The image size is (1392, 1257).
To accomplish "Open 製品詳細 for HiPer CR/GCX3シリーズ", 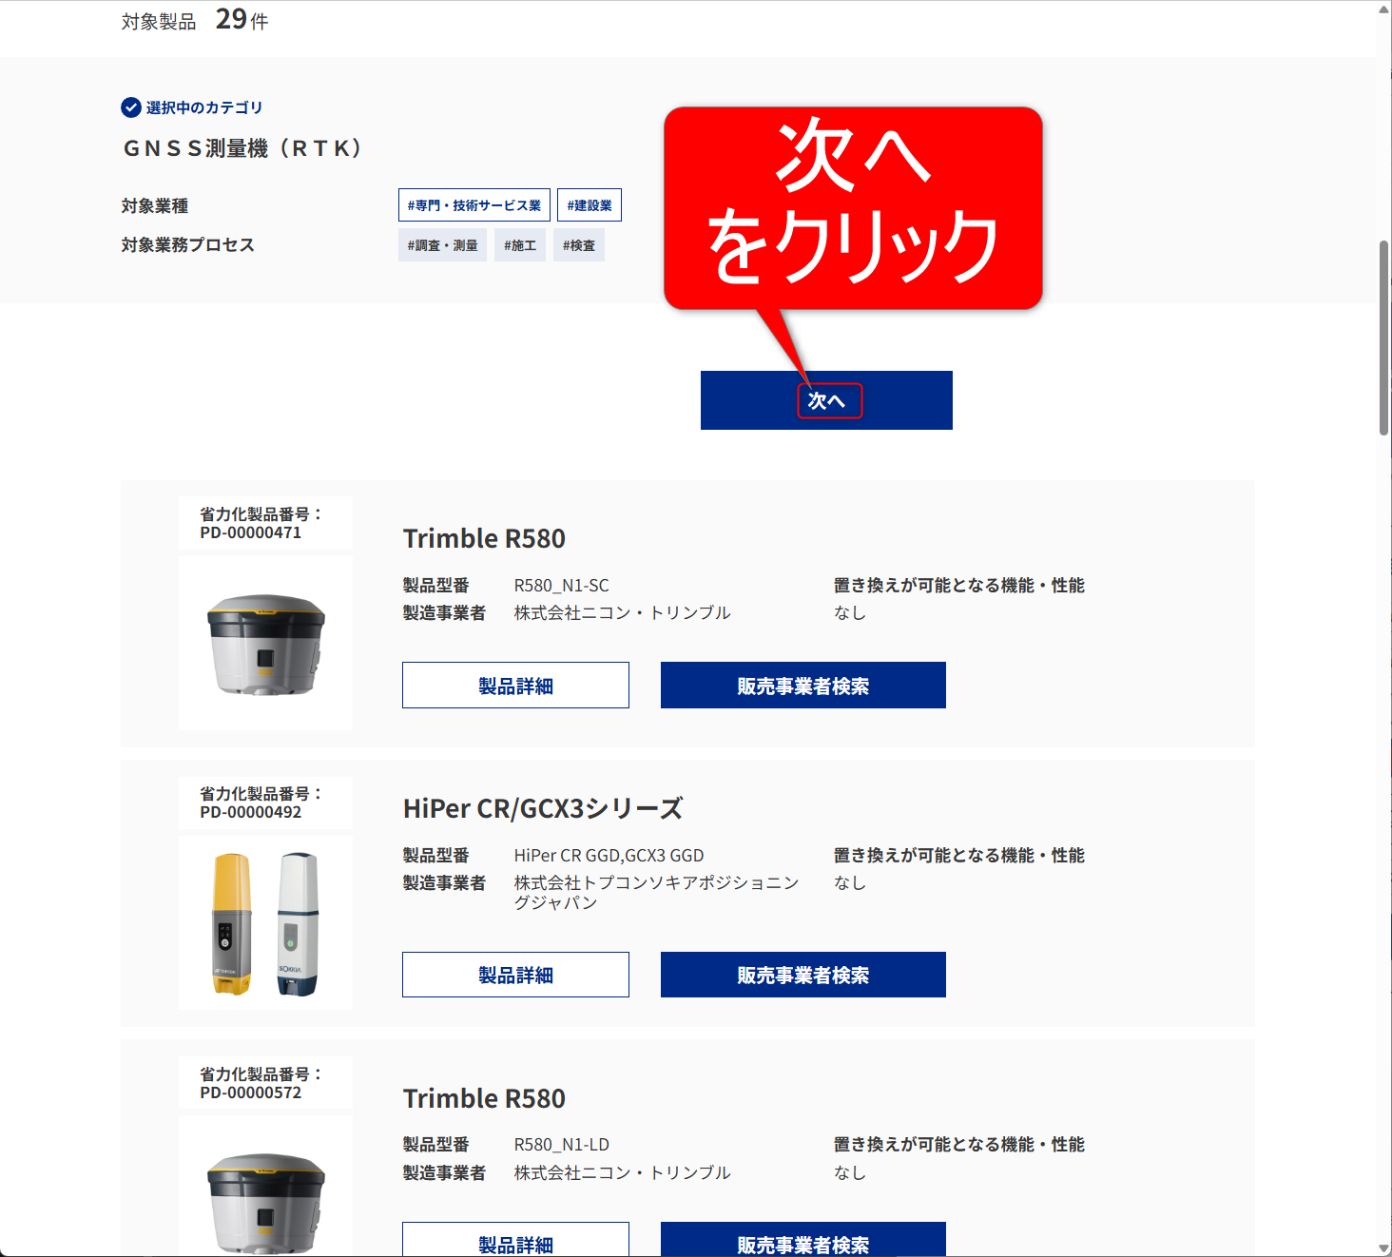I will 515,975.
